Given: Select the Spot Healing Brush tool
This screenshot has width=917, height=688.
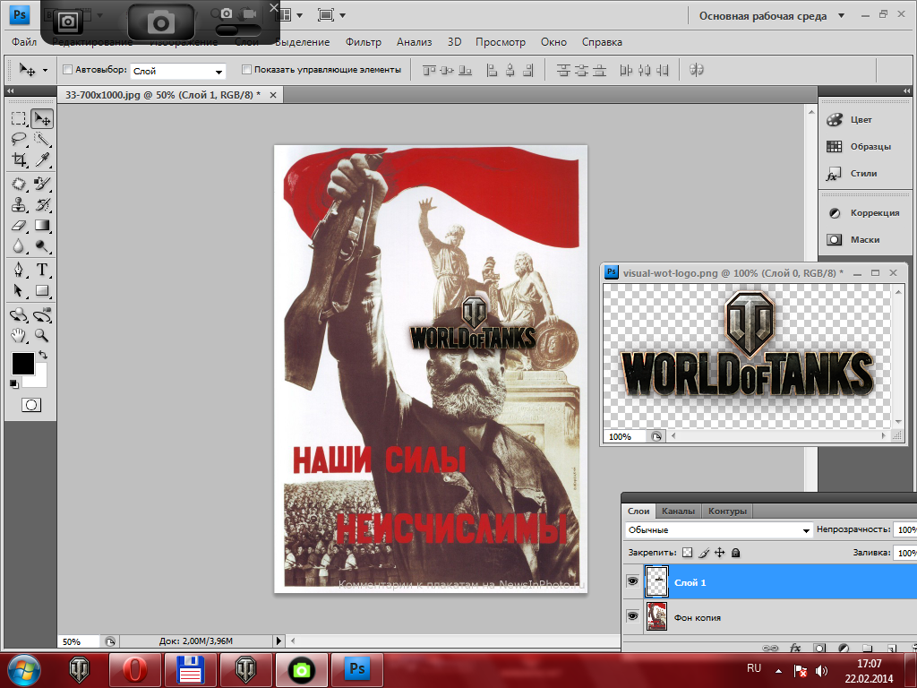Looking at the screenshot, I should click(19, 184).
